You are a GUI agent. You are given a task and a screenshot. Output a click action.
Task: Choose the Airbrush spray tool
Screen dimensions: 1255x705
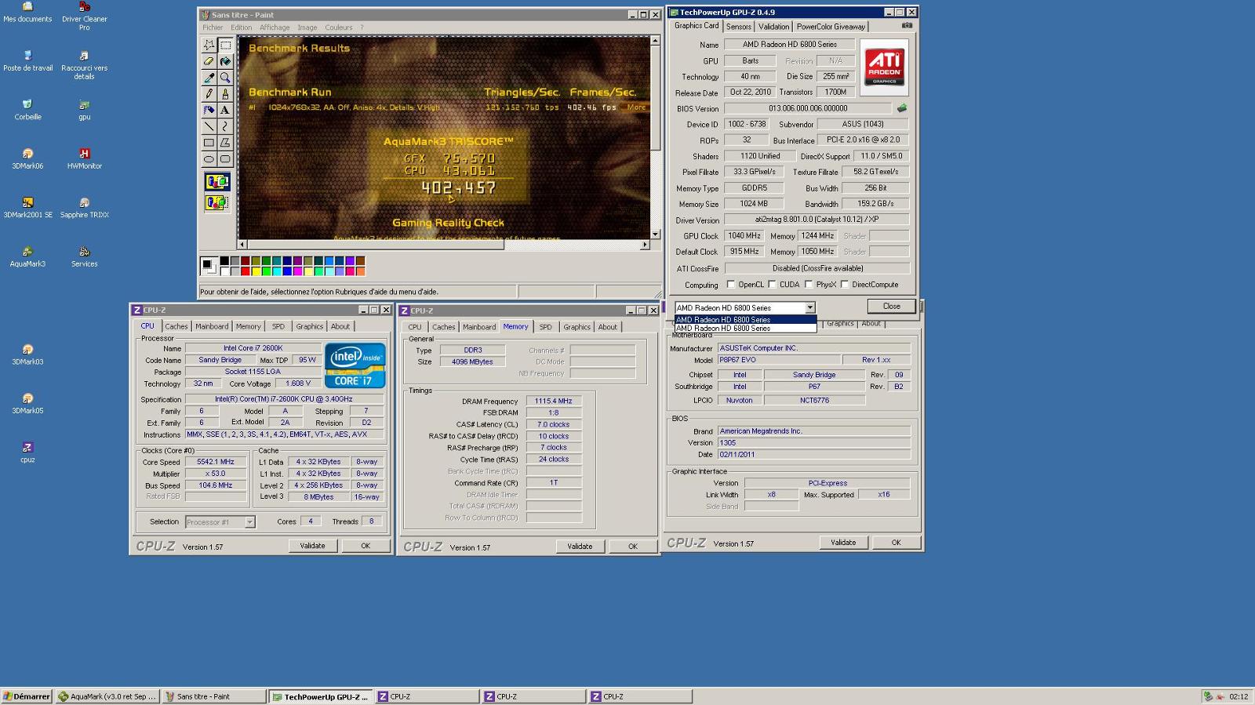pyautogui.click(x=209, y=111)
